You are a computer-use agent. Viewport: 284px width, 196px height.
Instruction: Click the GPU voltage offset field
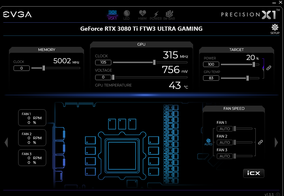(x=103, y=77)
